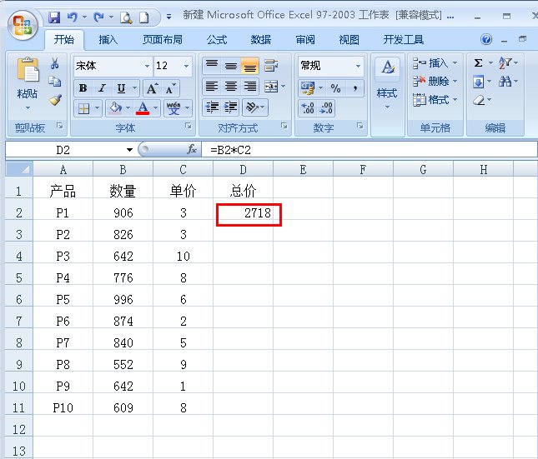Open Excel help question mark icon
This screenshot has height=459, width=538.
pyautogui.click(x=486, y=39)
